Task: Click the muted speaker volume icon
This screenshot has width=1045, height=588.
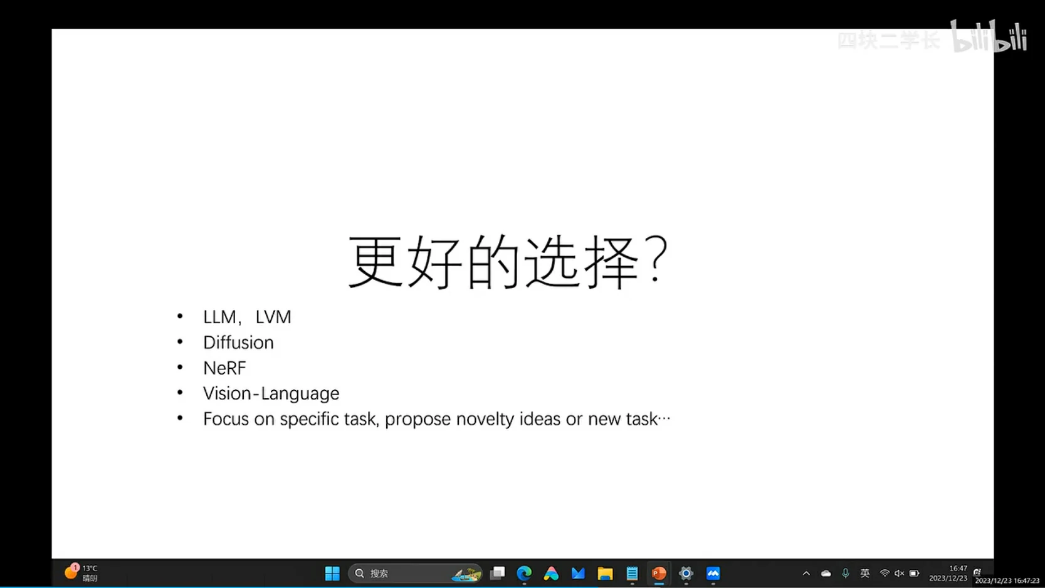Action: coord(899,573)
